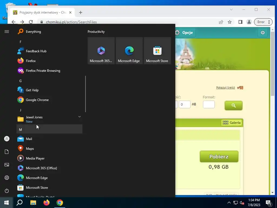
Task: Open Documents from Start sidebar
Action: (x=7, y=152)
